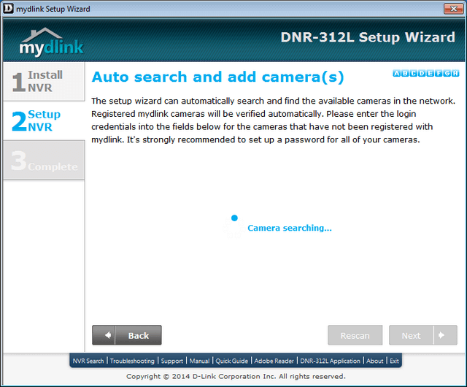
Task: Click the Exit link
Action: (x=394, y=361)
